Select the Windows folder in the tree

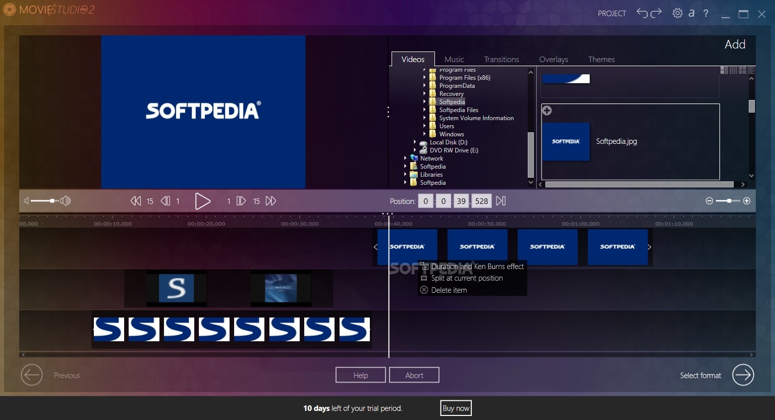pyautogui.click(x=452, y=134)
